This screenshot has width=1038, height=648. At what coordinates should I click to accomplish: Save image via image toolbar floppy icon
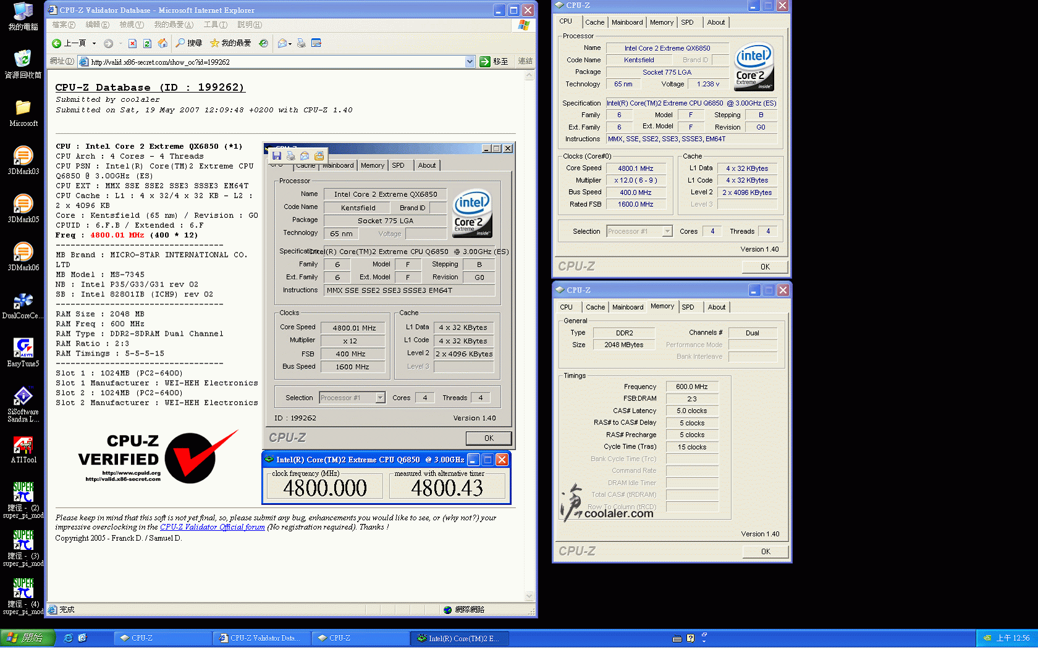coord(277,156)
